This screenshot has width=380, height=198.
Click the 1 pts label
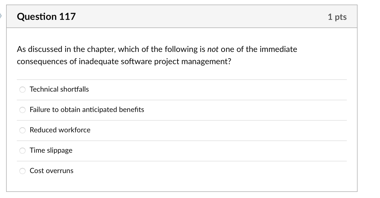click(338, 17)
